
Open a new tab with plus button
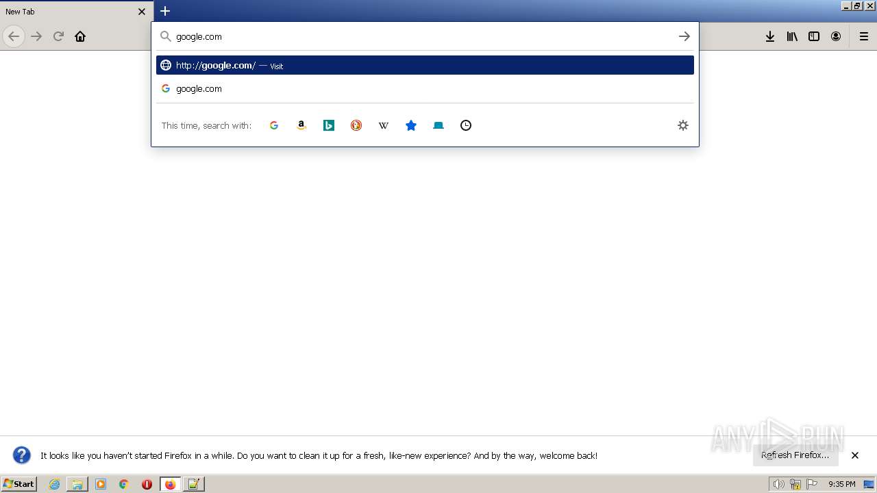165,11
